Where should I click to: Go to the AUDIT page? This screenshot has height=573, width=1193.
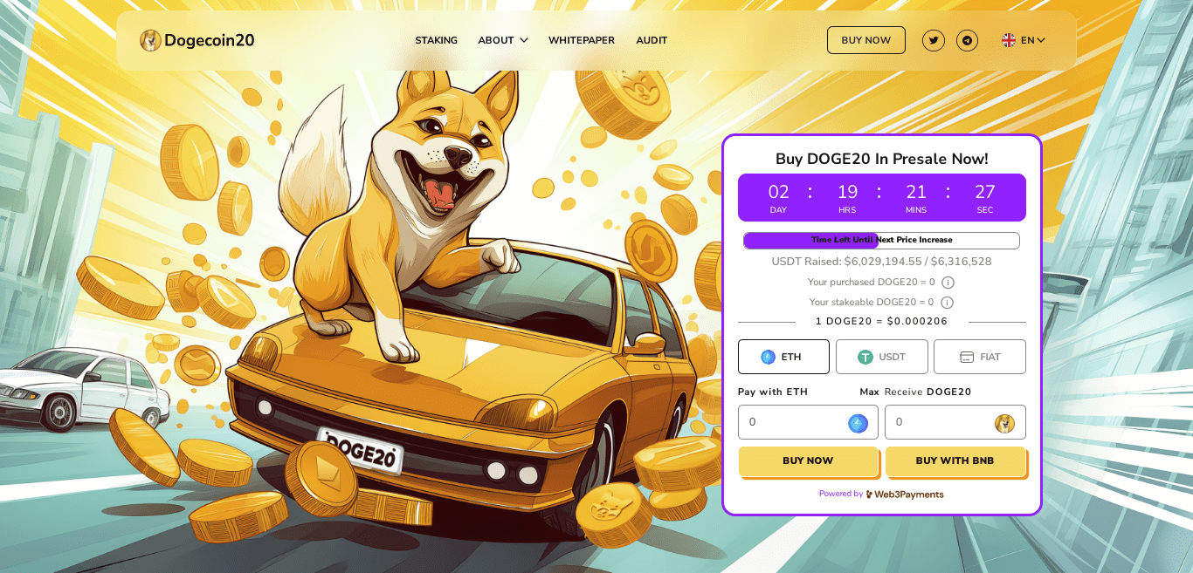(652, 40)
